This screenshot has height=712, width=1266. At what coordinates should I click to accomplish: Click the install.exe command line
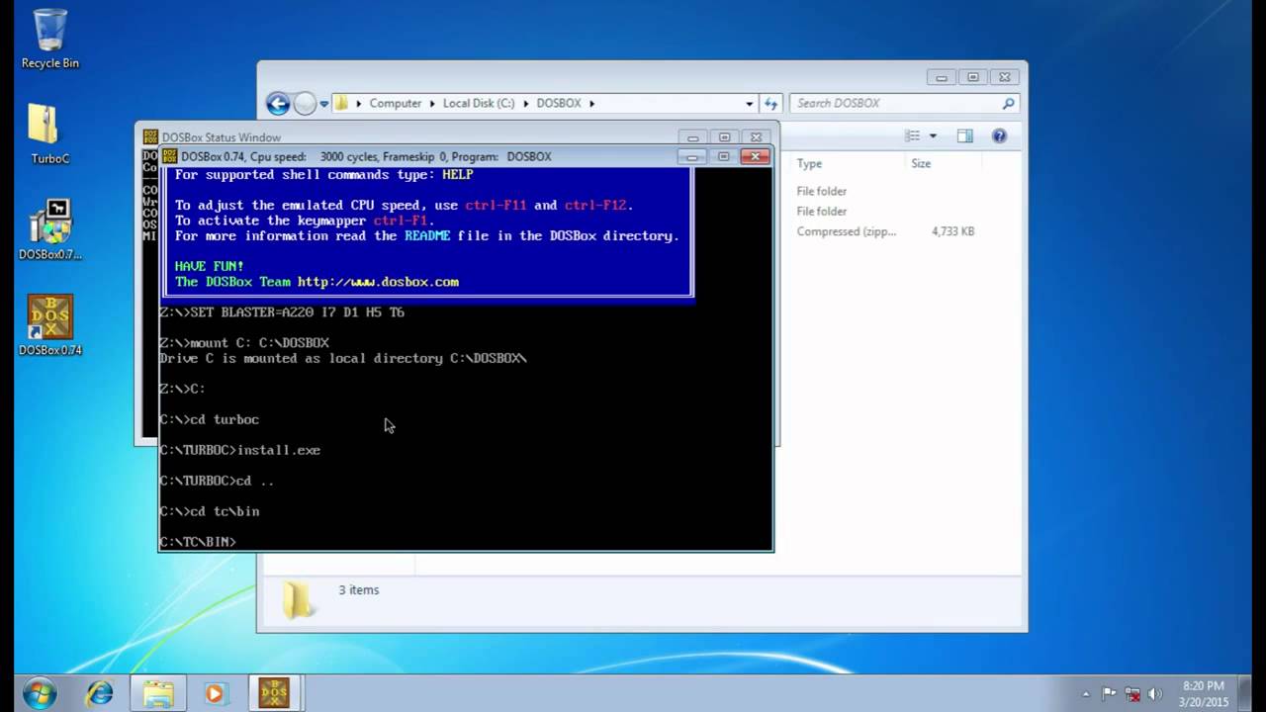[239, 450]
